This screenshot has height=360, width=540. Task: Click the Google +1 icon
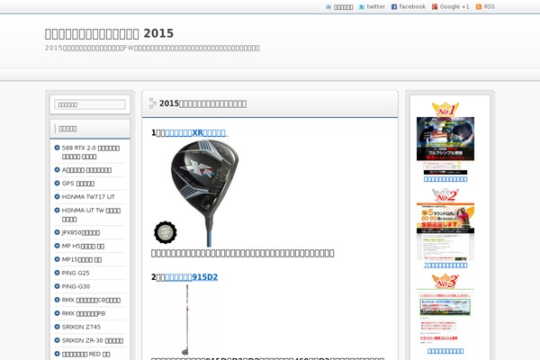coord(435,7)
